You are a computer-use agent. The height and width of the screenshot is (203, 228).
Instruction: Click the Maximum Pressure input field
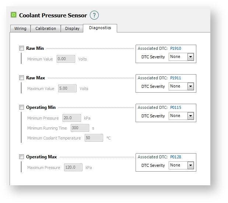(73, 168)
